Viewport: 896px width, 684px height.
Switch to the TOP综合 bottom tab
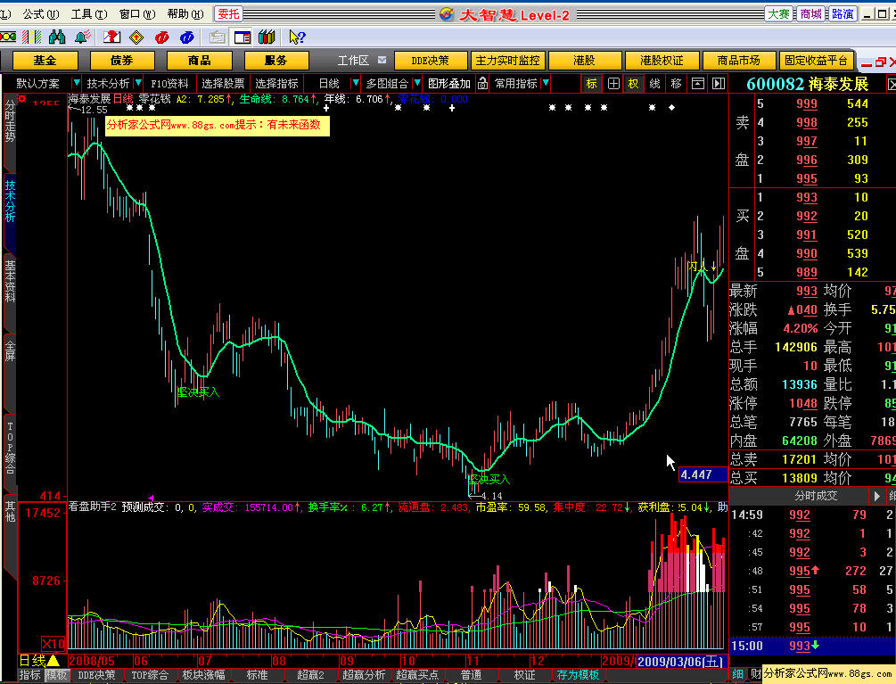150,675
